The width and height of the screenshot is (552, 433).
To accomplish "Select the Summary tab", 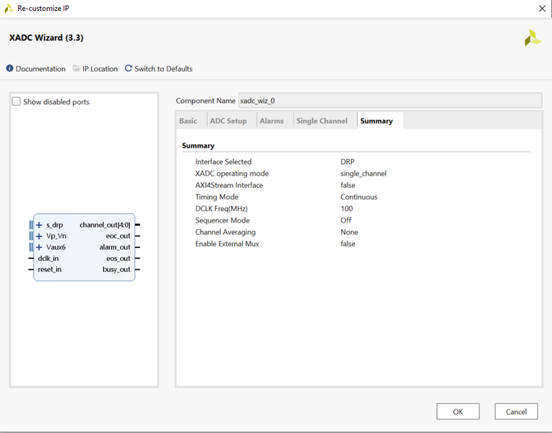I will pyautogui.click(x=376, y=121).
